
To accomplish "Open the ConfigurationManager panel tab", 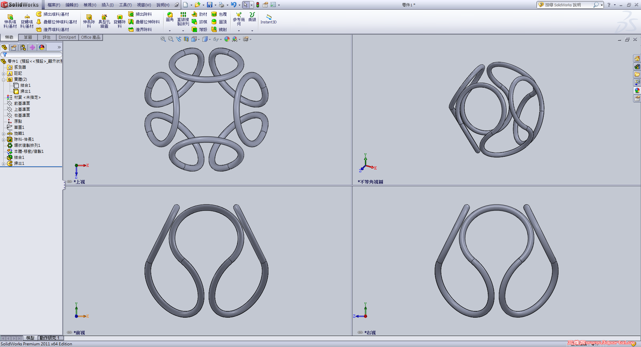I will tap(23, 47).
